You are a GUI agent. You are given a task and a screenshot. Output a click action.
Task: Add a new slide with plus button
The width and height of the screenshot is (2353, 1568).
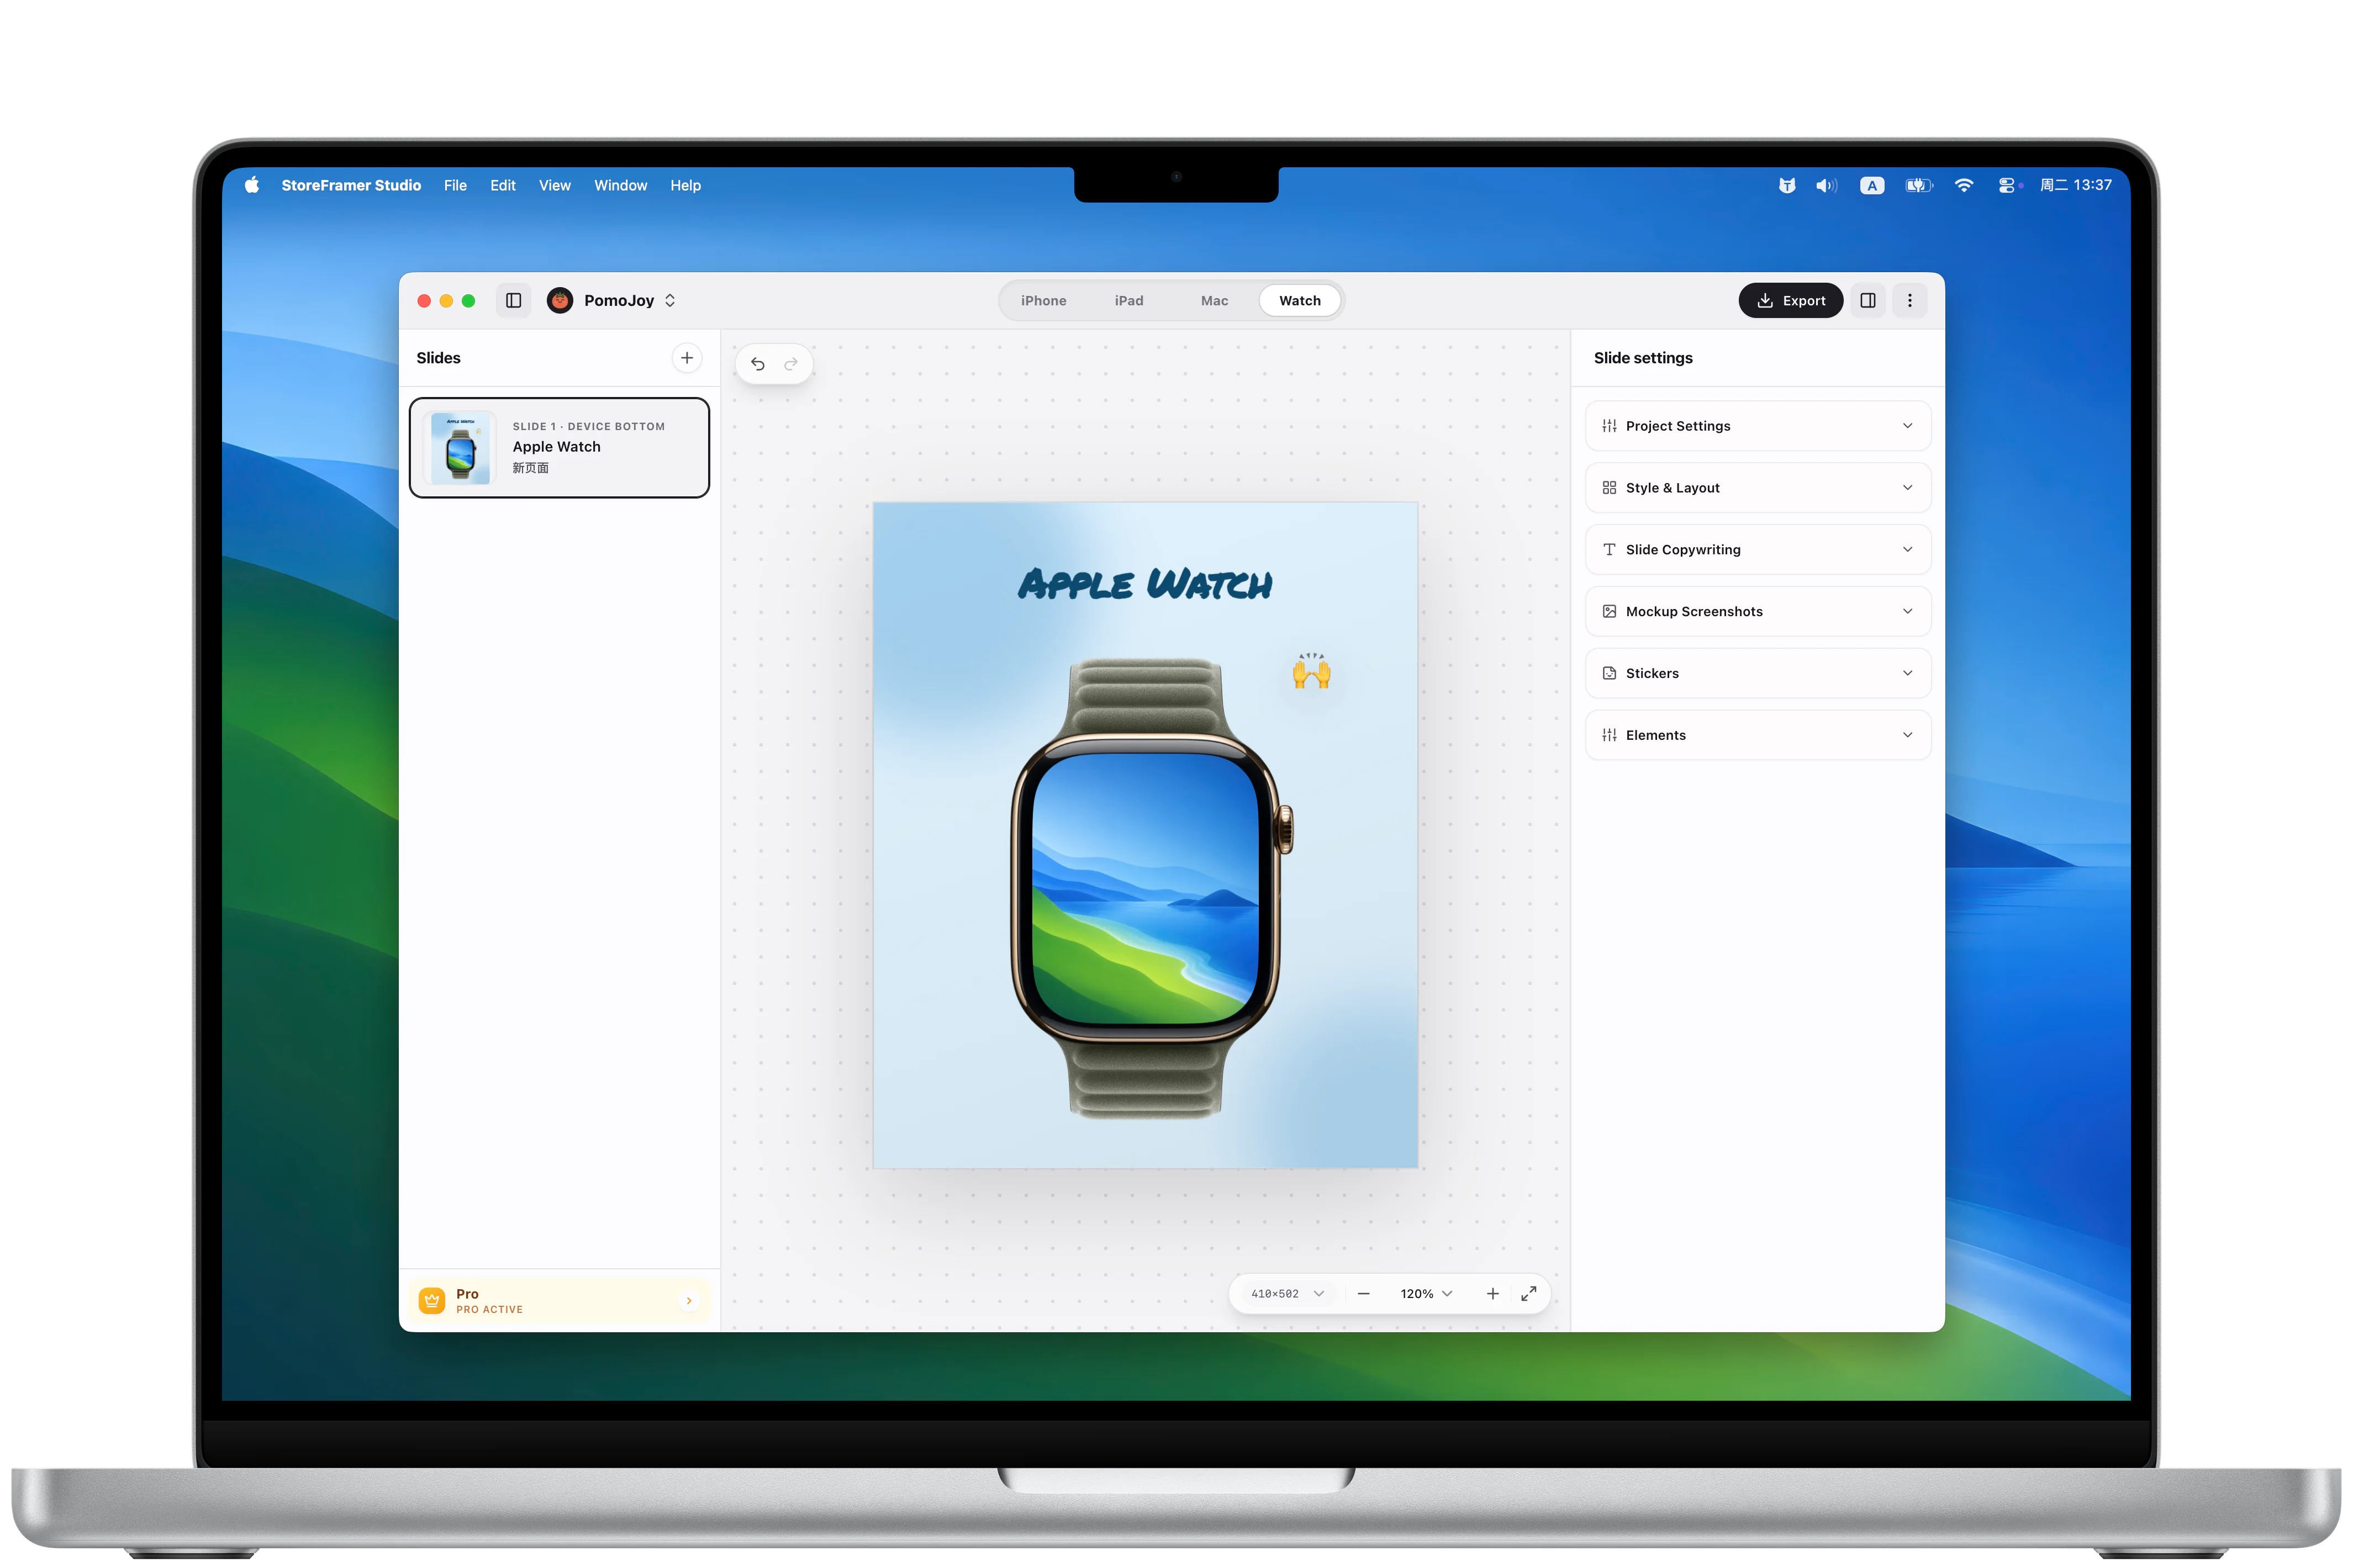[686, 358]
